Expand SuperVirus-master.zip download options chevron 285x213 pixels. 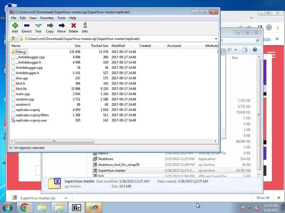coord(66,198)
